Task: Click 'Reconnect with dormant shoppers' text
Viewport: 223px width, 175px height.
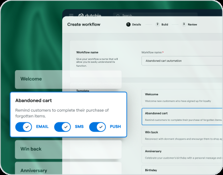Action: (x=183, y=139)
